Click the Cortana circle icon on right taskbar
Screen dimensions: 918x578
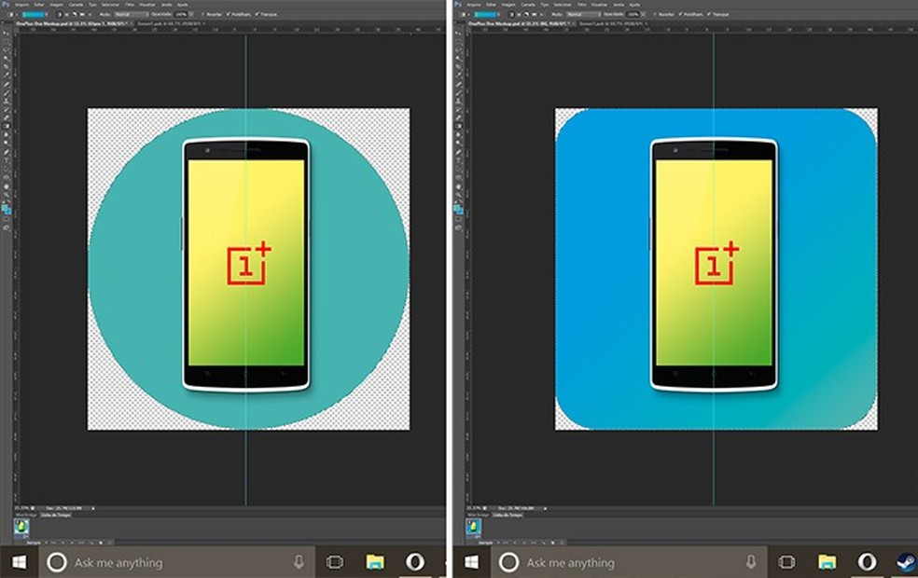(x=508, y=562)
